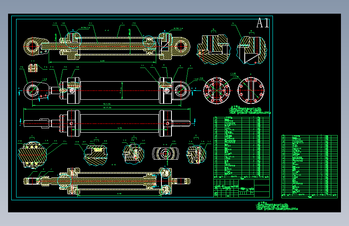Click the first hatched seal detail in the detail row
The image size is (349, 226).
tap(32, 154)
